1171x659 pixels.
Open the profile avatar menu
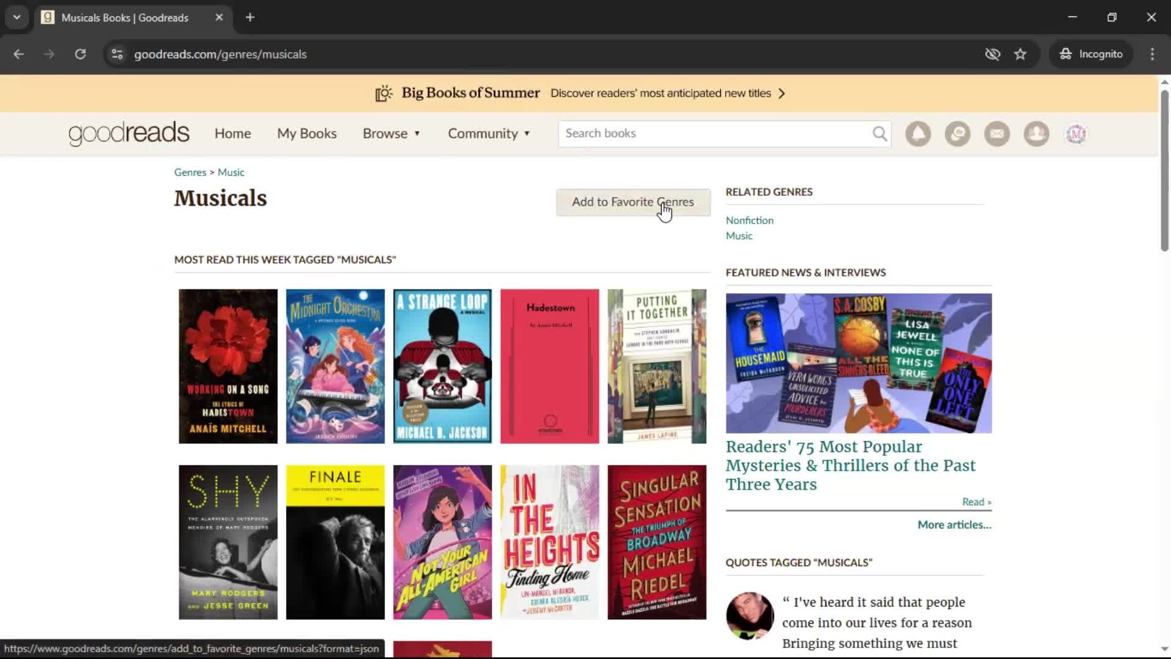click(x=1076, y=134)
